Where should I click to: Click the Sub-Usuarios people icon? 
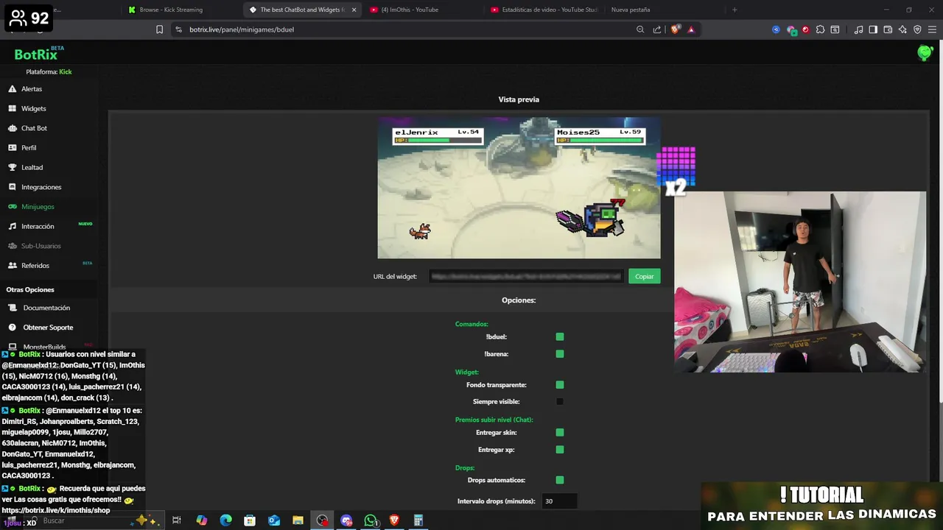(13, 246)
